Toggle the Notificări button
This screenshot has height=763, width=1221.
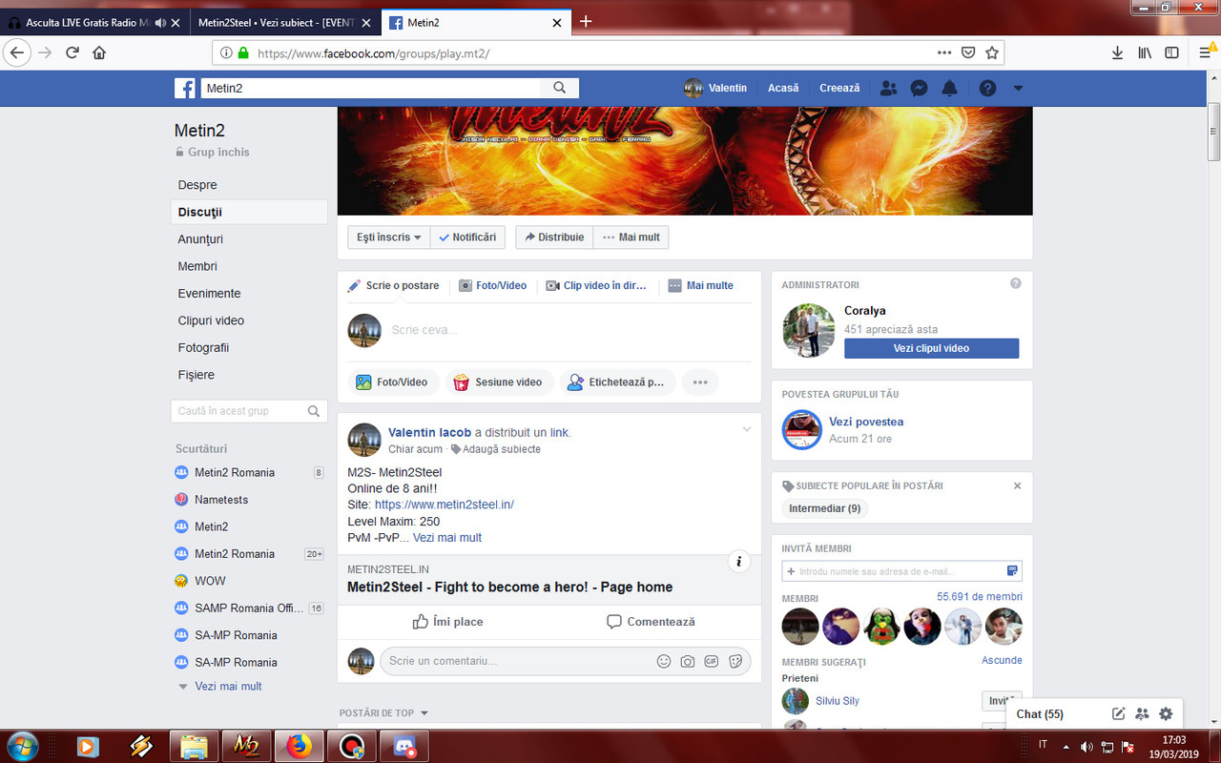pyautogui.click(x=467, y=237)
